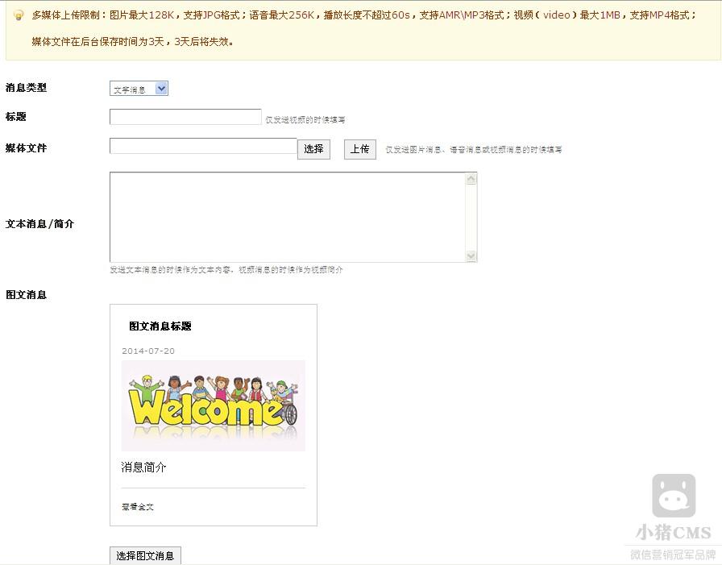The width and height of the screenshot is (722, 565).
Task: Click the 消息类型 label
Action: [x=27, y=88]
